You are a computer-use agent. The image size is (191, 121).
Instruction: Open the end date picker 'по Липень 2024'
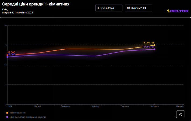coord(138,8)
